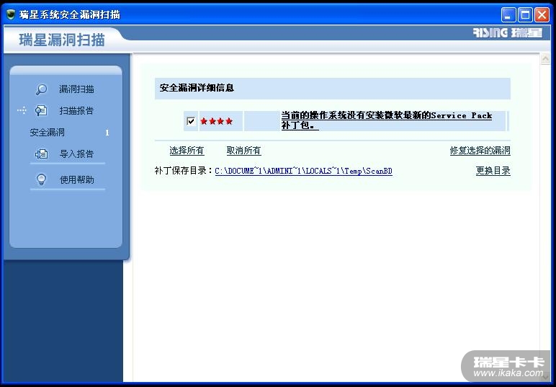Image resolution: width=556 pixels, height=387 pixels.
Task: Click 取消所有 link
Action: (243, 151)
